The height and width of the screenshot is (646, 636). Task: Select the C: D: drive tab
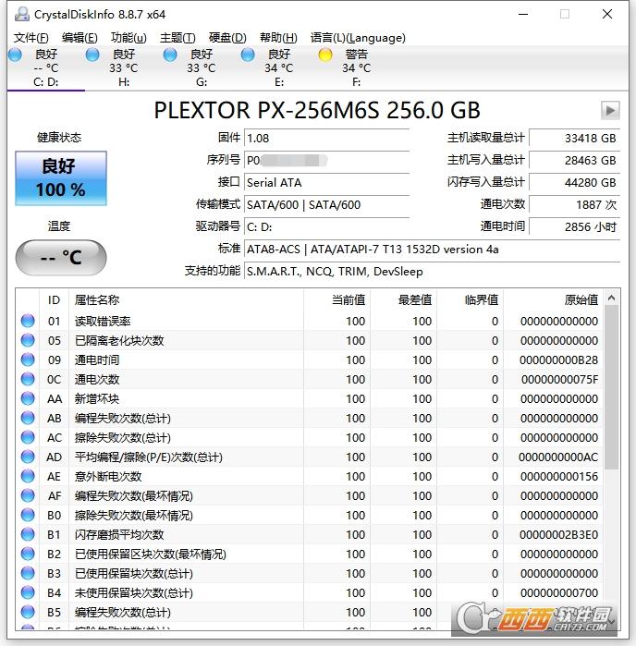tap(45, 68)
